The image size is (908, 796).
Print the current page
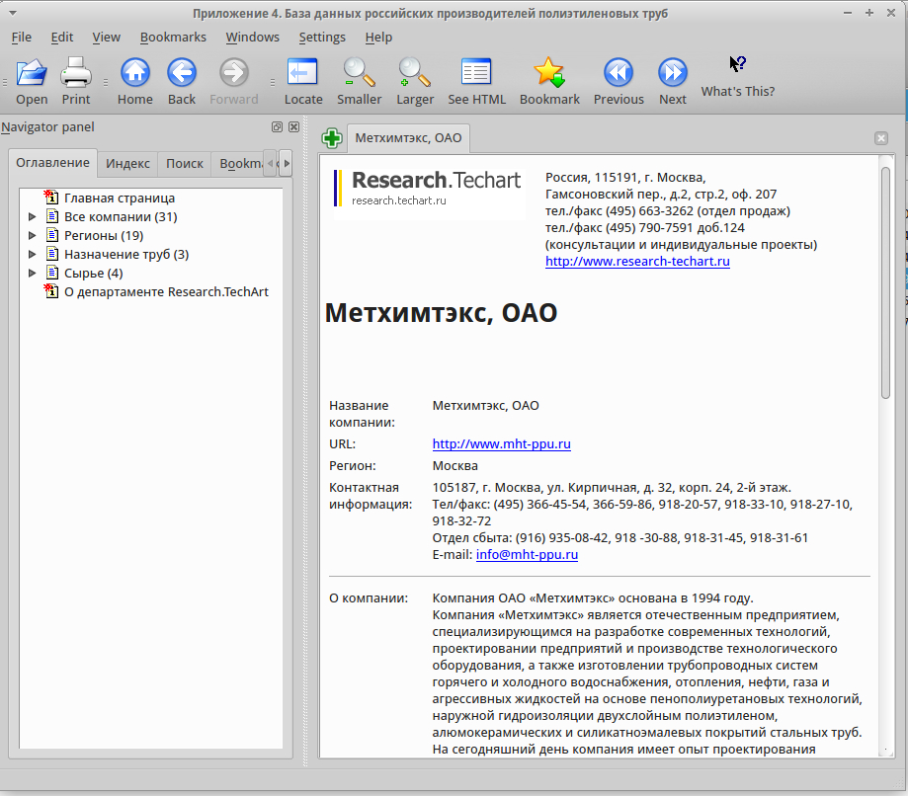pyautogui.click(x=76, y=72)
